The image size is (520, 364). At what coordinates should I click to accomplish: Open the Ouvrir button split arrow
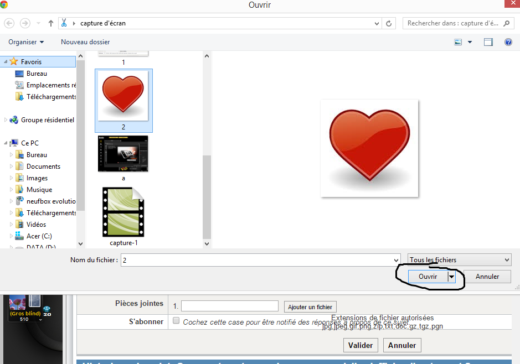[x=451, y=277]
